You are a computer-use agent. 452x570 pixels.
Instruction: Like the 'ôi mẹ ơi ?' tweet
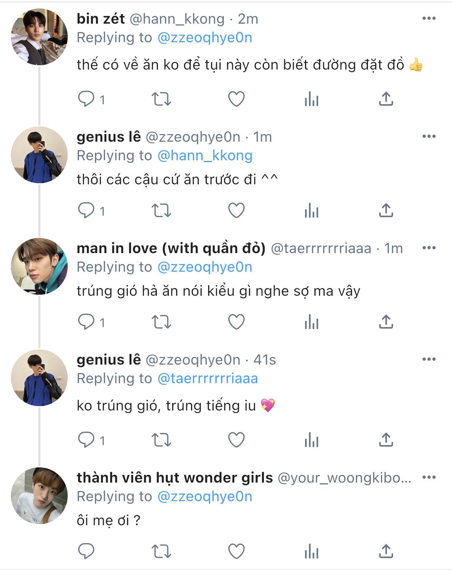coord(236,551)
